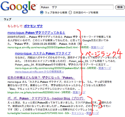Image resolution: width=125 pixels, height=117 pixels.
Task: Open result mono-logue: カスタム Poken ザクタイプ
Action: [x=43, y=53]
